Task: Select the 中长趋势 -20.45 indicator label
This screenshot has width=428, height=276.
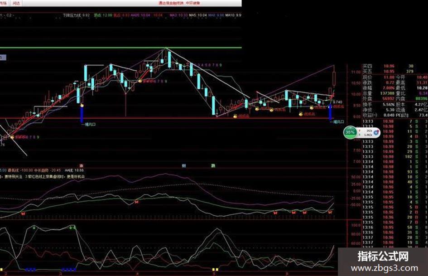Action: click(48, 170)
